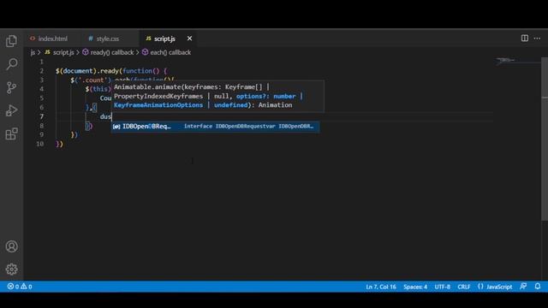Select the IDBOpenDBRequest autocomplete suggestion
Screen dimensions: 548x308
click(215, 127)
